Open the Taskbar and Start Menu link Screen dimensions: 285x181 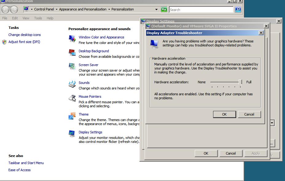click(26, 163)
